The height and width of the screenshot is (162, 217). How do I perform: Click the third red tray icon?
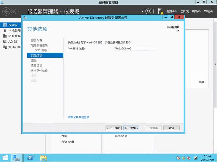pyautogui.click(x=189, y=158)
